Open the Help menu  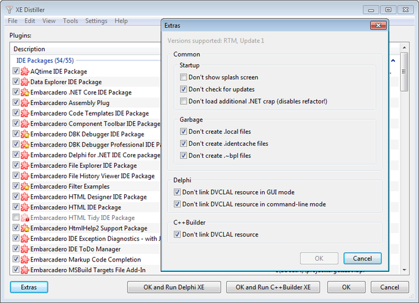[121, 21]
